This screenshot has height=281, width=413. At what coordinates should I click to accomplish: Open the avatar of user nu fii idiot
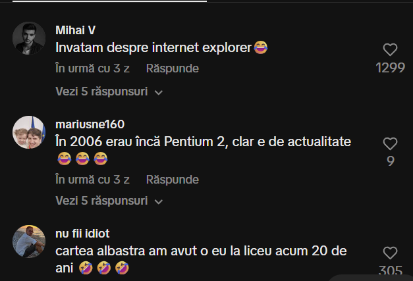click(x=29, y=242)
